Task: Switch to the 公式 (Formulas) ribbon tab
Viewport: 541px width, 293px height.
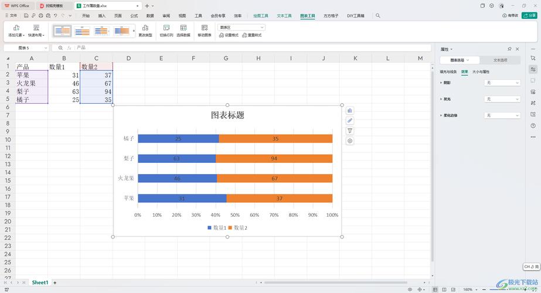Action: tap(134, 16)
